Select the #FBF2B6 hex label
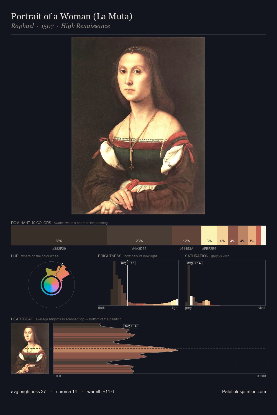The width and height of the screenshot is (277, 415). click(209, 249)
